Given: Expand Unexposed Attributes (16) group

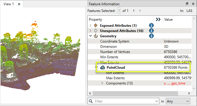Looking at the screenshot, I should [90, 31].
